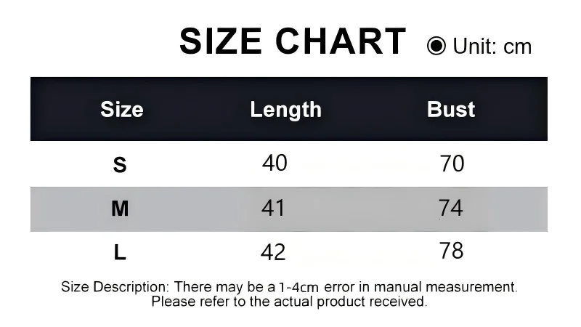Click 'Please refer to the actual product' line

coord(289,302)
